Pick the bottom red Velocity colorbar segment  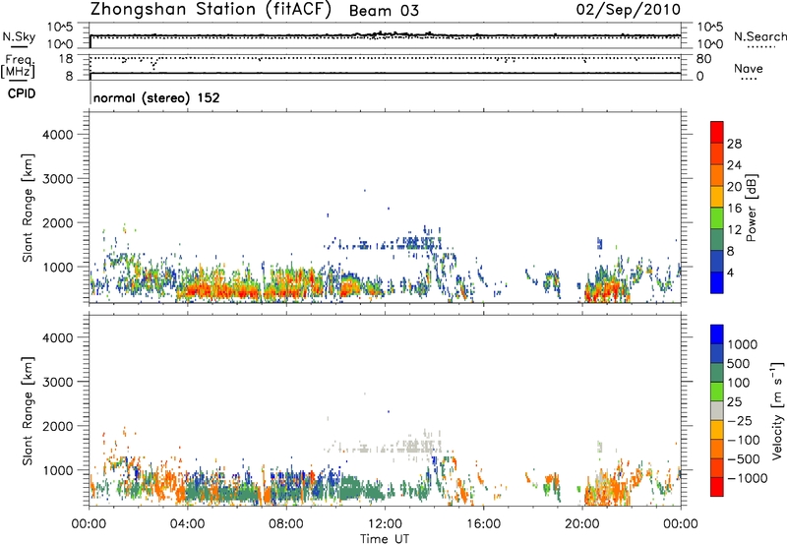717,487
